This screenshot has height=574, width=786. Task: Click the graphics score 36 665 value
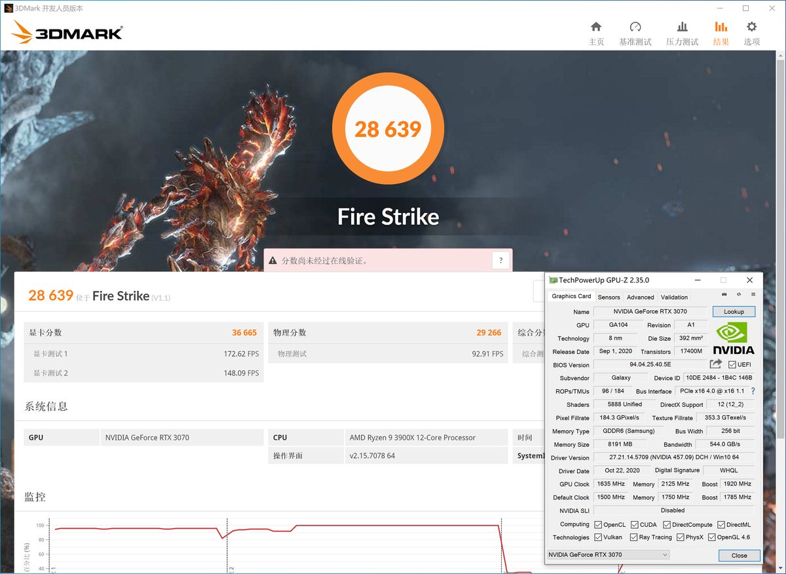[244, 333]
